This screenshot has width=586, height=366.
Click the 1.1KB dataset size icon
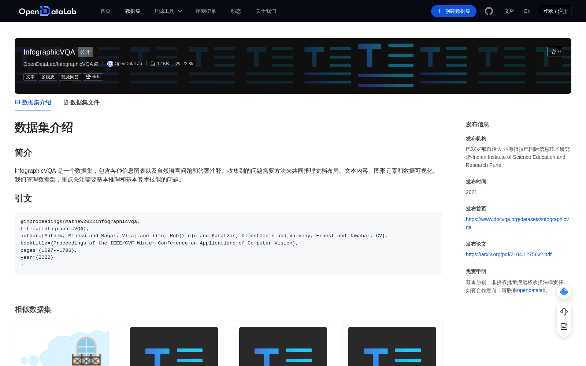point(153,64)
